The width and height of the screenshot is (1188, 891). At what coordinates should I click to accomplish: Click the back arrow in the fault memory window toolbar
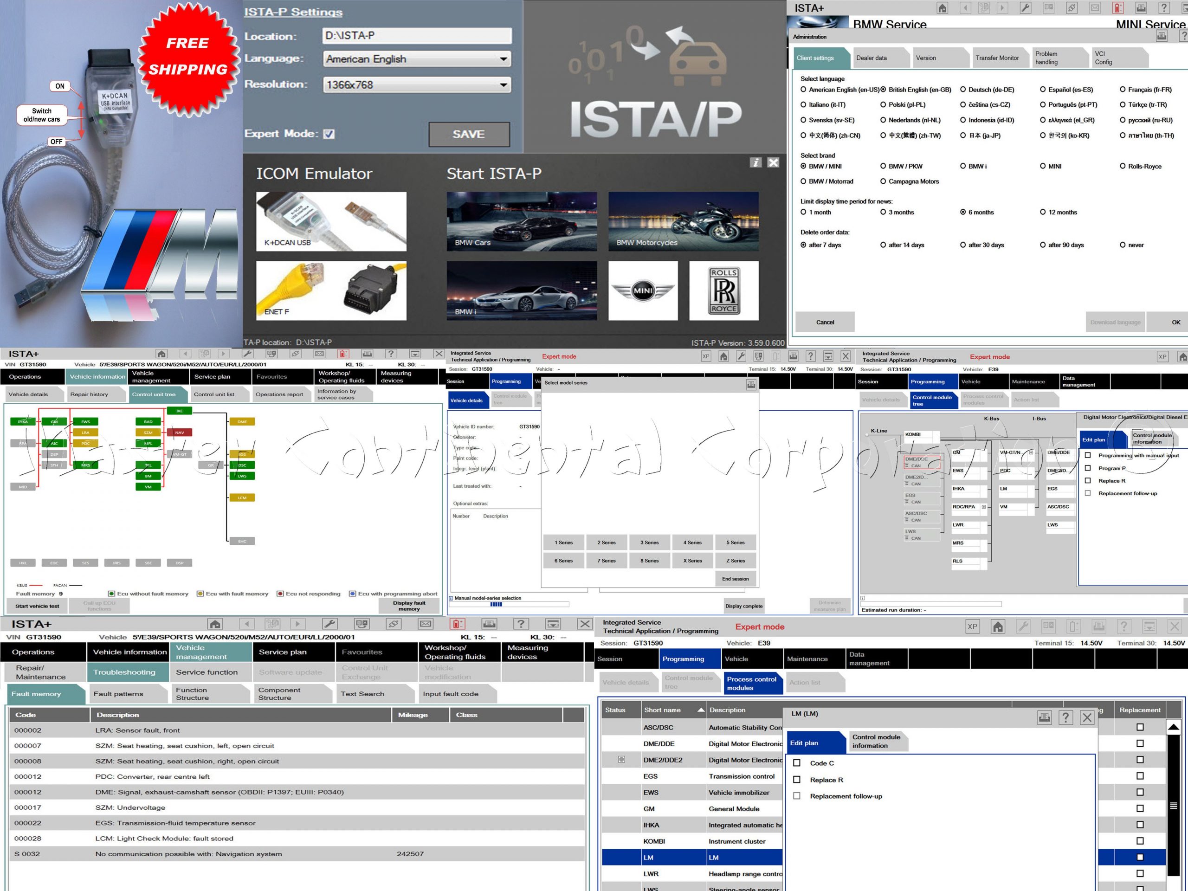tap(246, 624)
